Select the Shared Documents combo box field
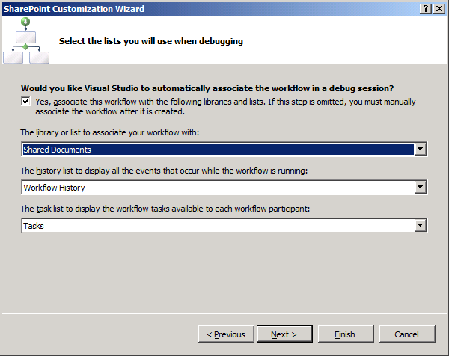The width and height of the screenshot is (449, 356). click(217, 150)
